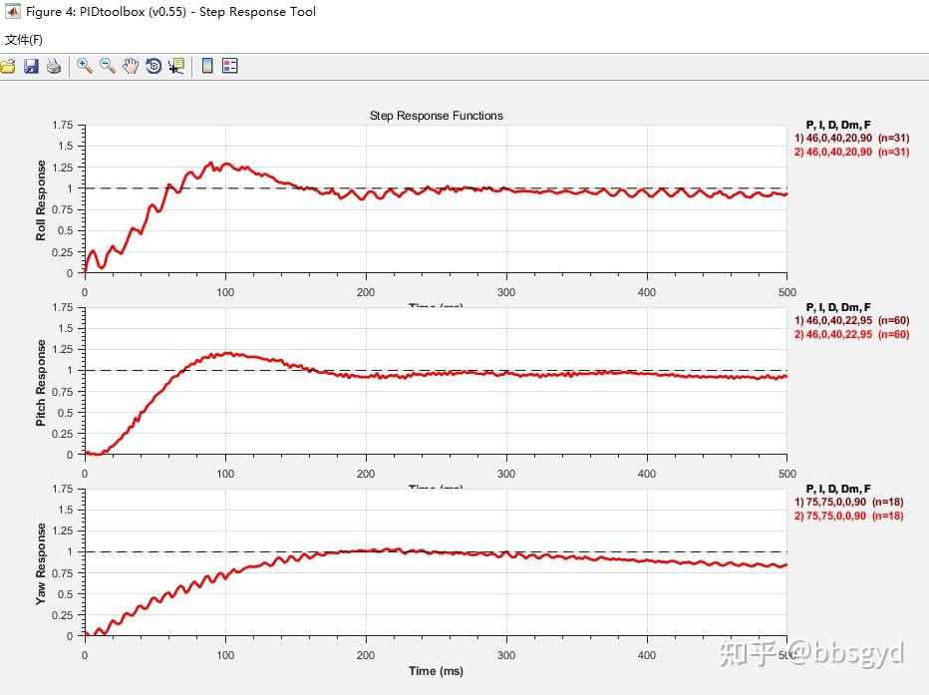
Task: Click the Open File folder icon
Action: 7,66
